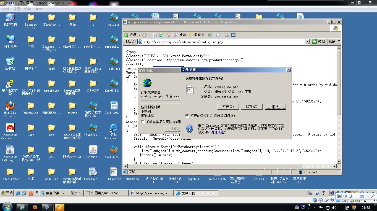Open the Back button history dropdown arrow
This screenshot has height=211, width=377.
(139, 35)
